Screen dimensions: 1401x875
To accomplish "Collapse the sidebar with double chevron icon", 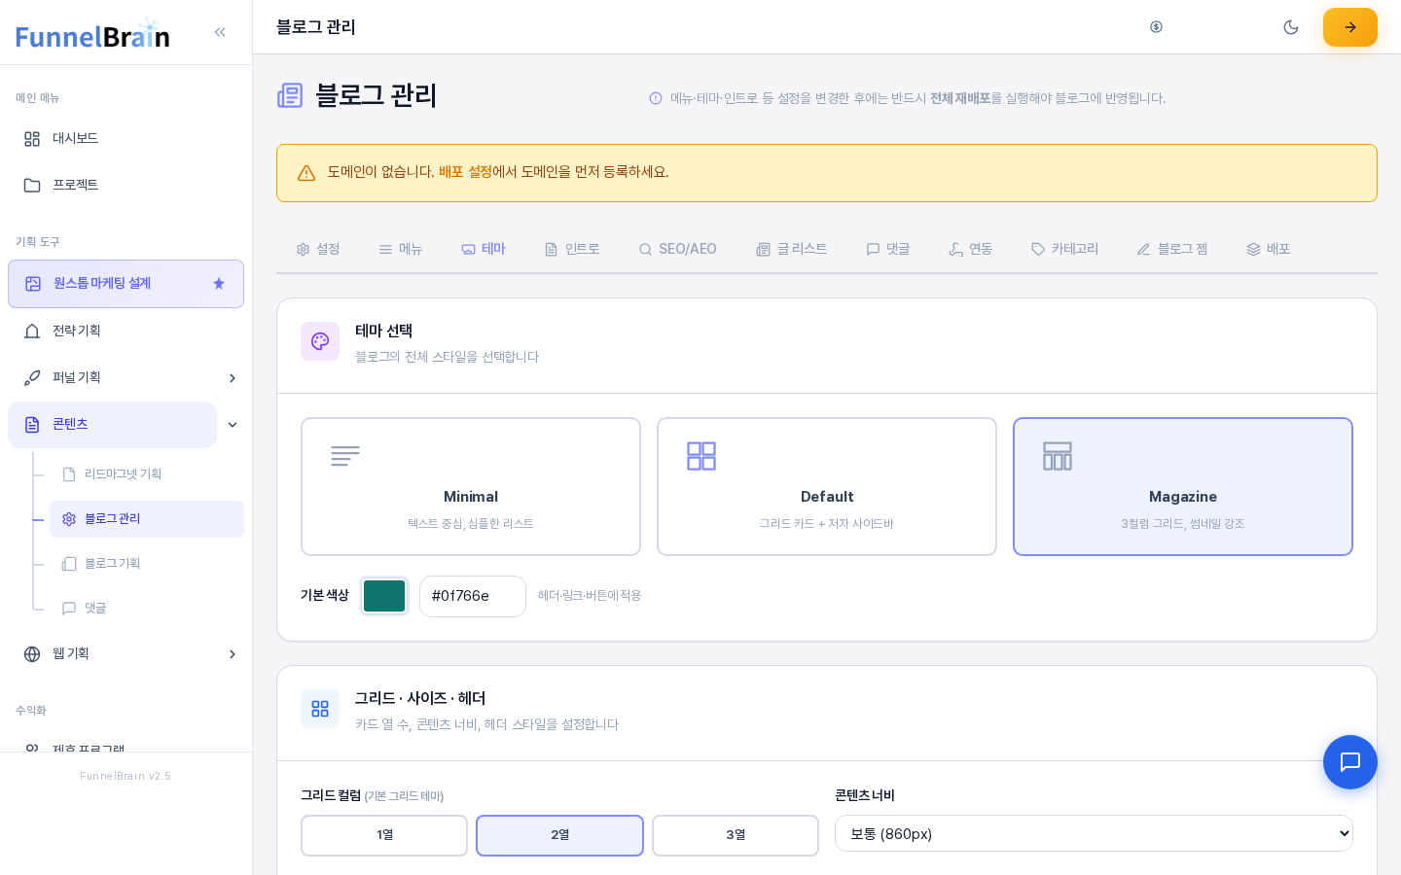I will click(x=220, y=32).
